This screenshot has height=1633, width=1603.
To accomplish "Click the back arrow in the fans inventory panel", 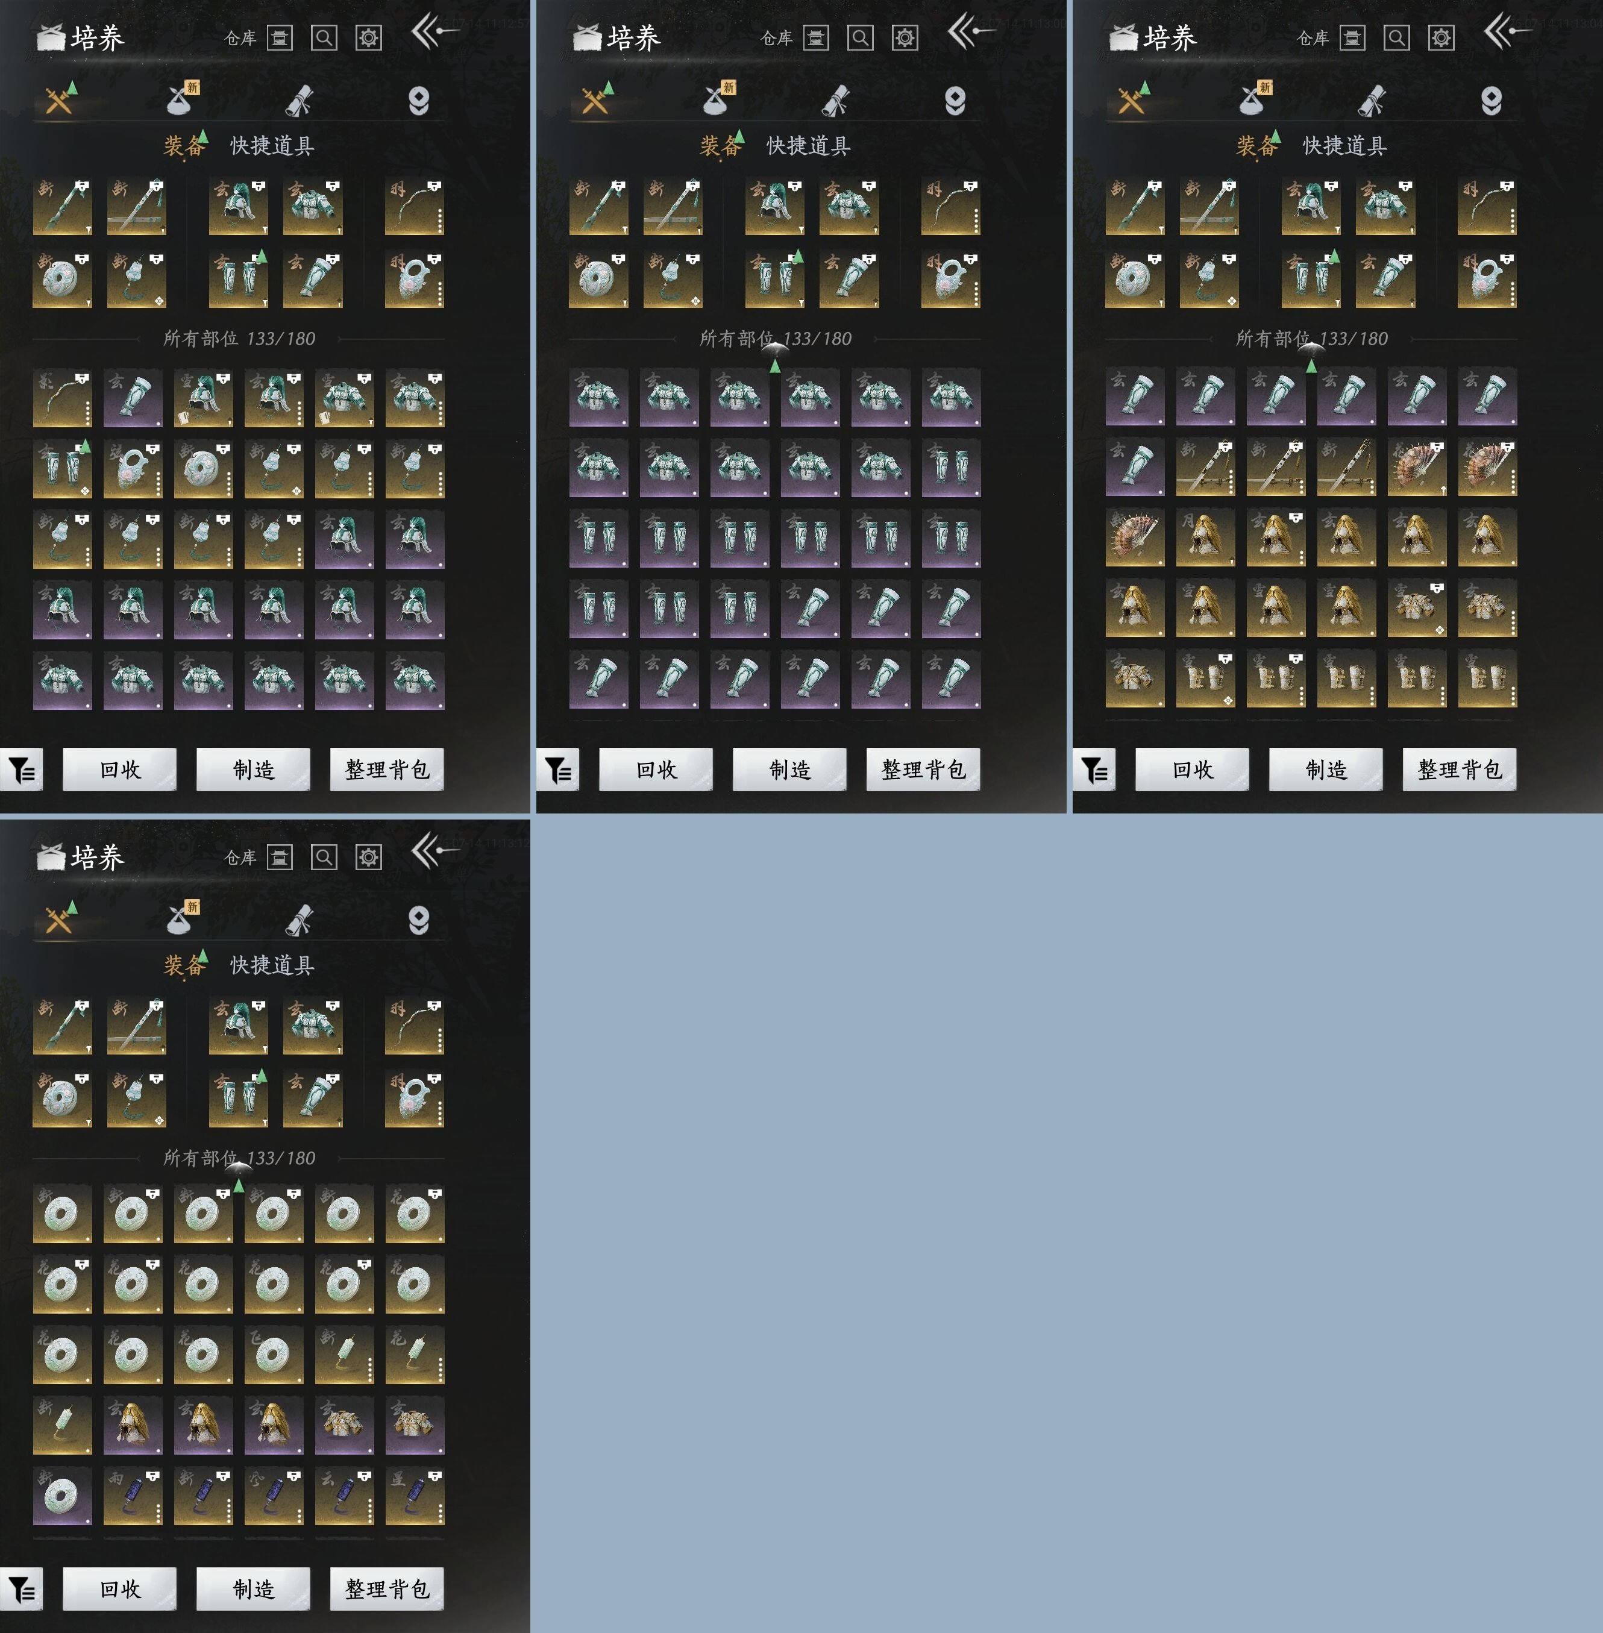I will 1507,32.
